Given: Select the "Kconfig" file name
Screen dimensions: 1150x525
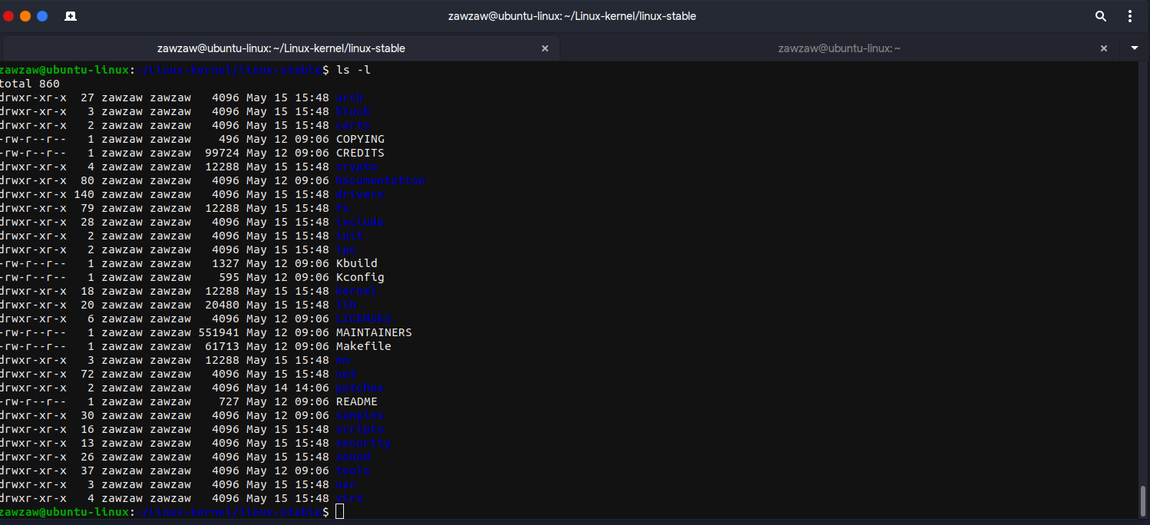Looking at the screenshot, I should click(x=360, y=277).
